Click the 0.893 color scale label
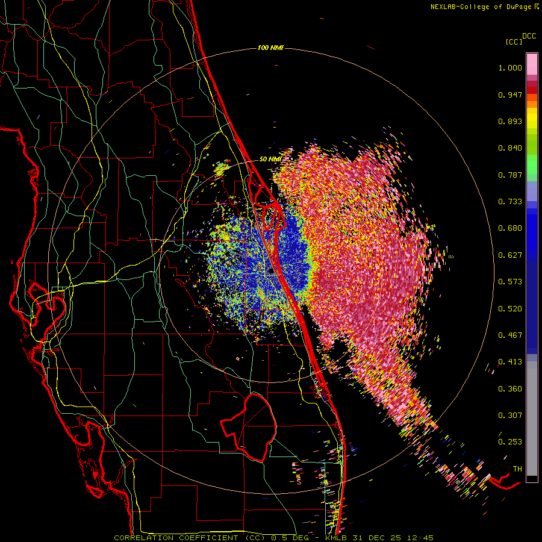The image size is (542, 542). [x=510, y=121]
